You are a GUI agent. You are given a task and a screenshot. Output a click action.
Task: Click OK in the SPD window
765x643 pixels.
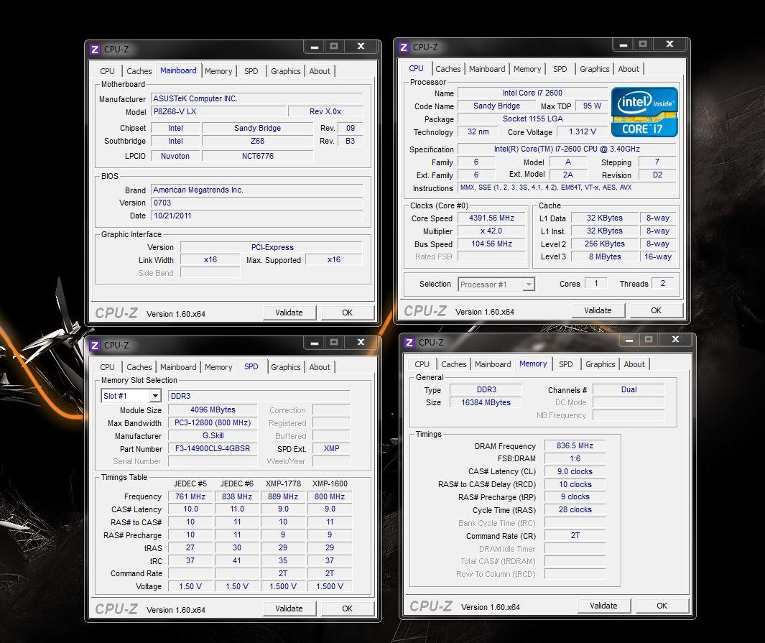347,609
